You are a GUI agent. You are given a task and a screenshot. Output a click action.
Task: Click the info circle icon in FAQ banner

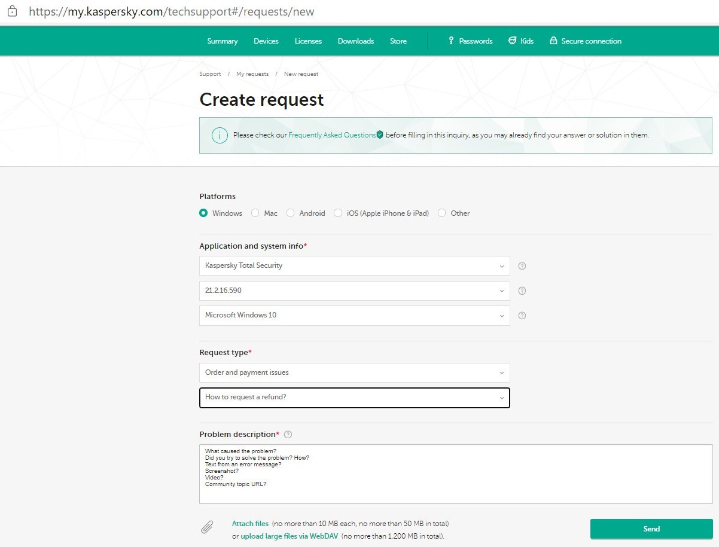pyautogui.click(x=220, y=135)
